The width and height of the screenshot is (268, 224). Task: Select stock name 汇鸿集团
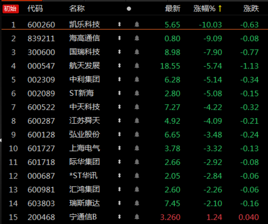(85, 189)
